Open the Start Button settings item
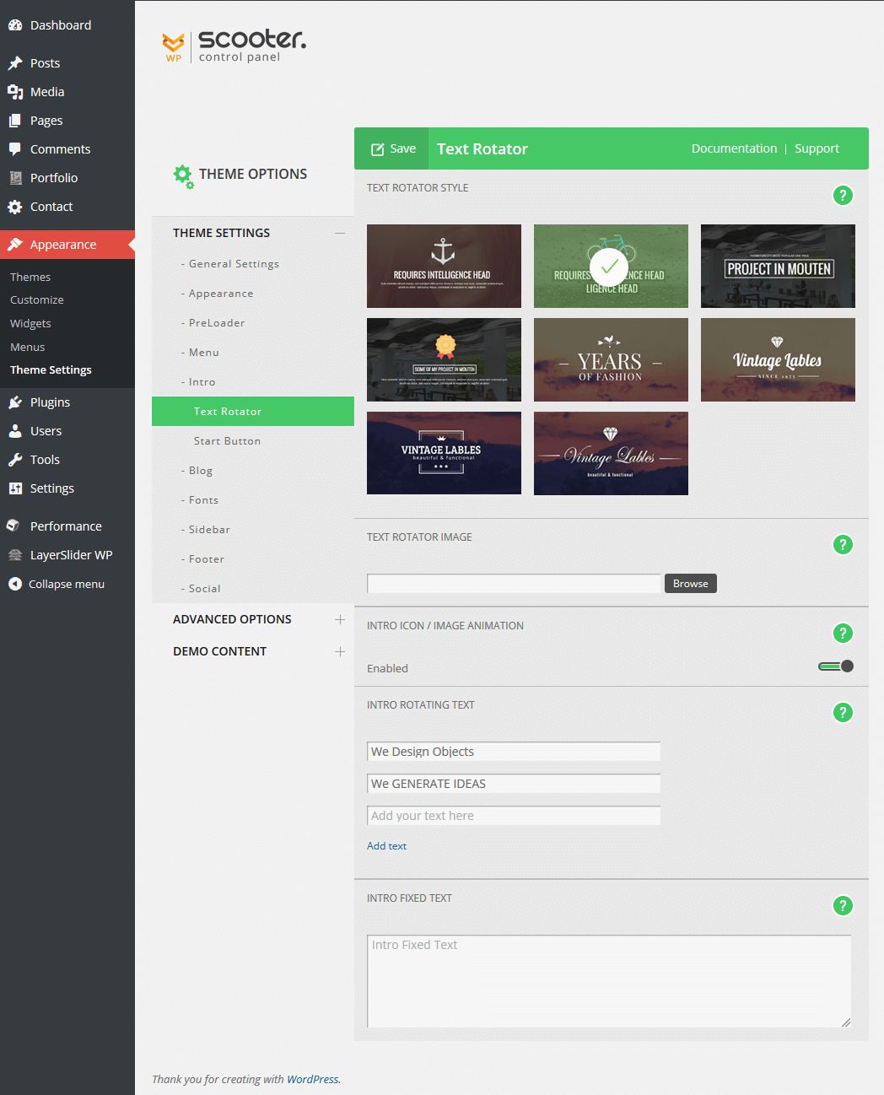Viewport: 884px width, 1095px height. point(227,441)
